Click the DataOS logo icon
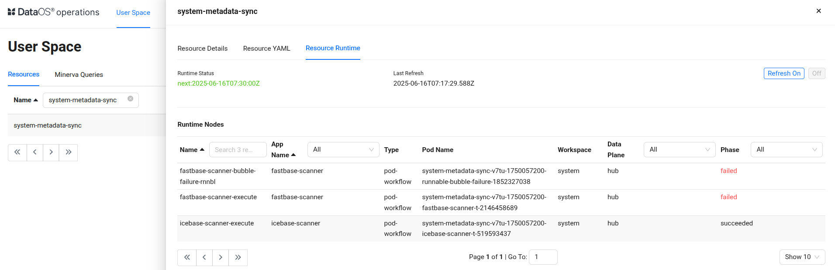Image resolution: width=835 pixels, height=270 pixels. pos(11,12)
